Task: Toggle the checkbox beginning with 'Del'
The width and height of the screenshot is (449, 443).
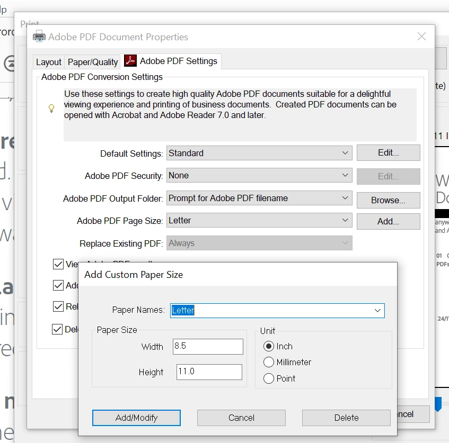Action: point(57,329)
